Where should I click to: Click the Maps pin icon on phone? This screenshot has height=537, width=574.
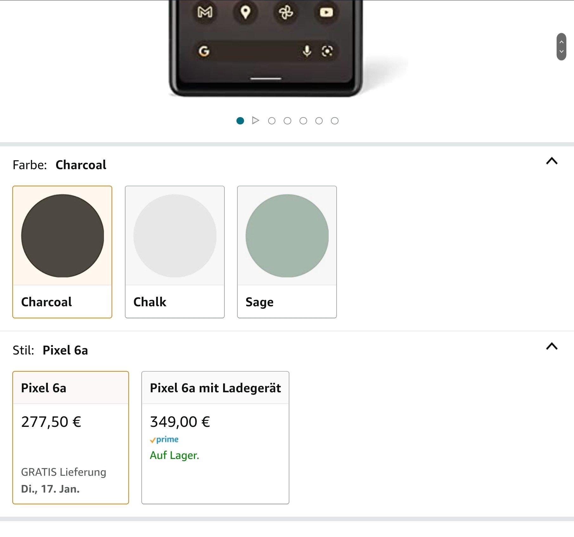coord(245,12)
